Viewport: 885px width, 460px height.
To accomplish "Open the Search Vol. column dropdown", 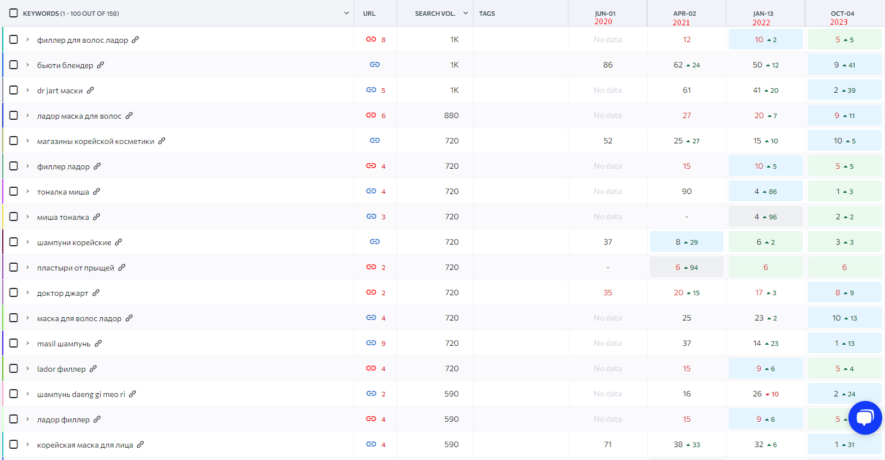I will [x=466, y=13].
